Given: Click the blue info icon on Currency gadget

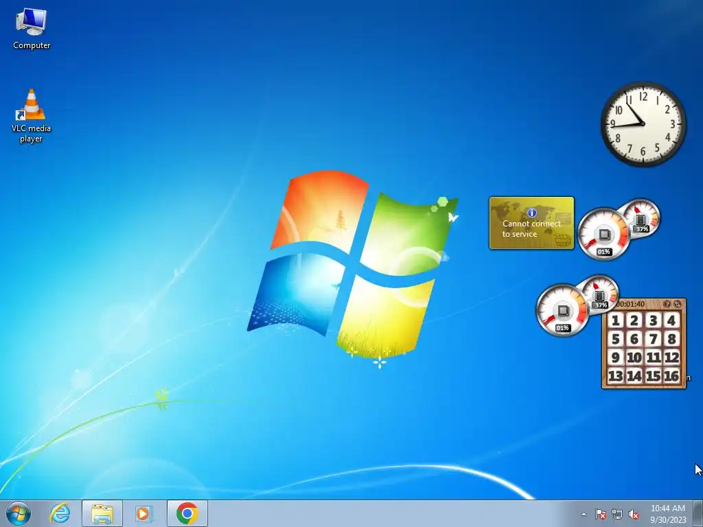Looking at the screenshot, I should 532,213.
